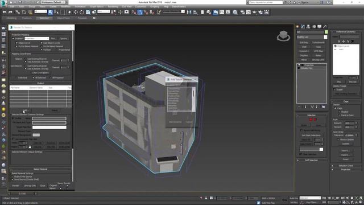Click the Mirror tool icon
Image resolution: width=364 pixels, height=205 pixels.
tap(189, 12)
